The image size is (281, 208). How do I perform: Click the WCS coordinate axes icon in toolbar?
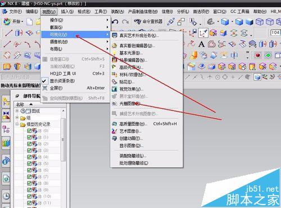(x=203, y=33)
